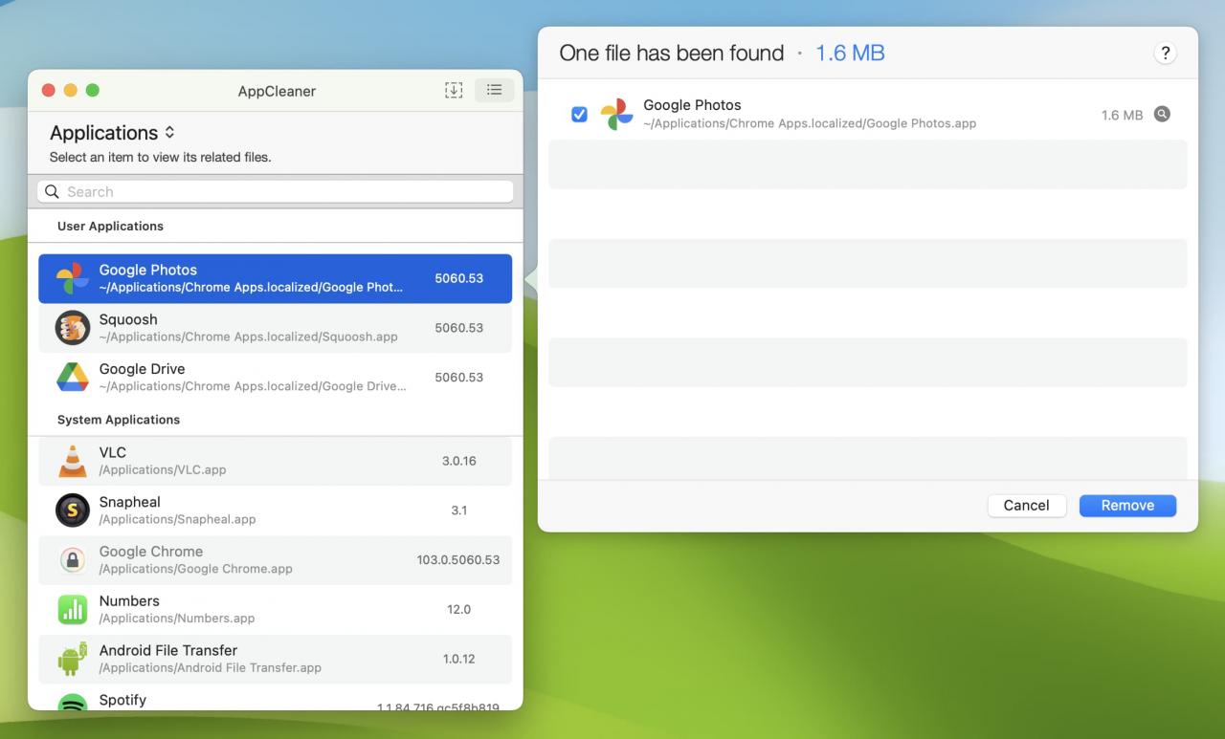Select the Squoosh application row

(x=276, y=328)
